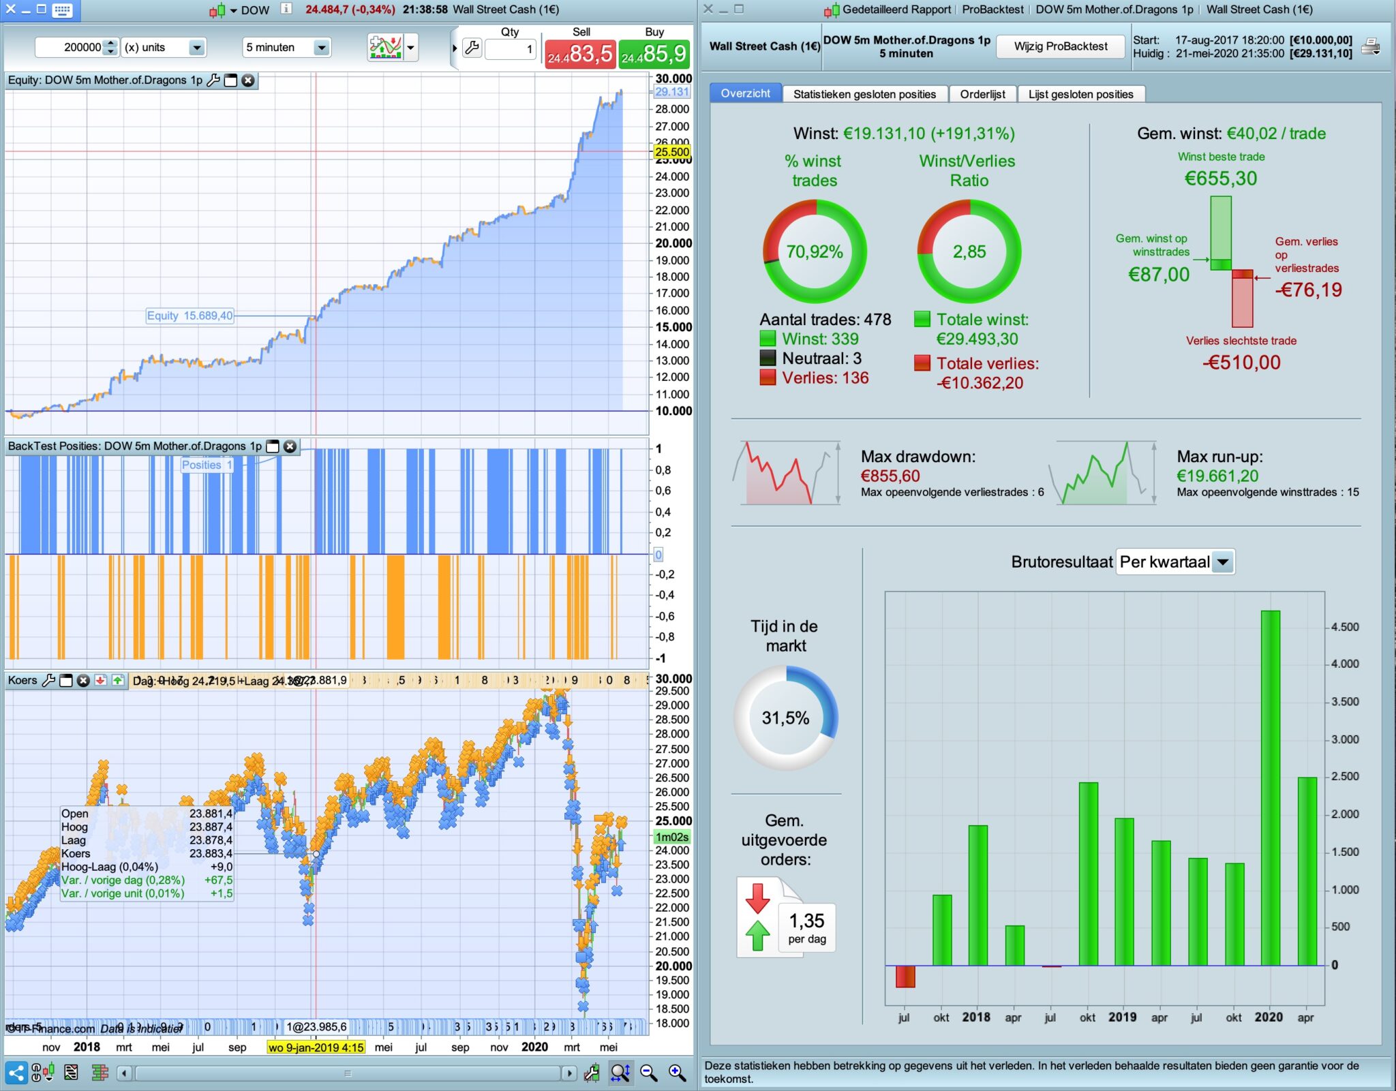Click the Wijzig ProBacktest button
Screen dimensions: 1396x1091
(1060, 46)
